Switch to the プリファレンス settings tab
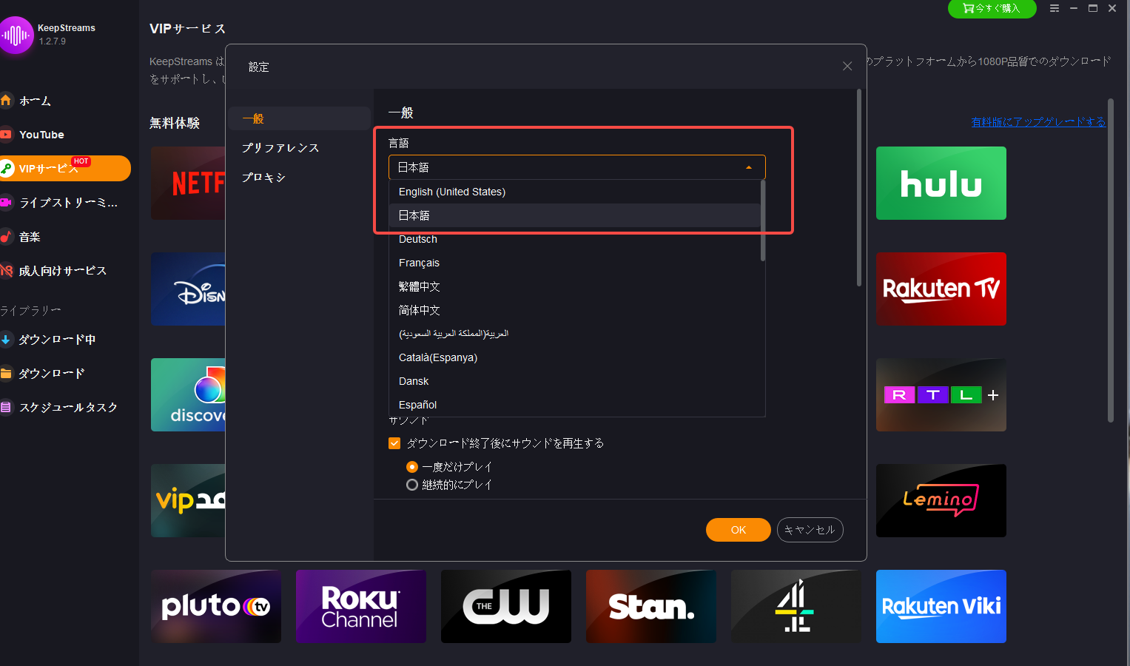Screen dimensions: 1130x666 (x=280, y=148)
